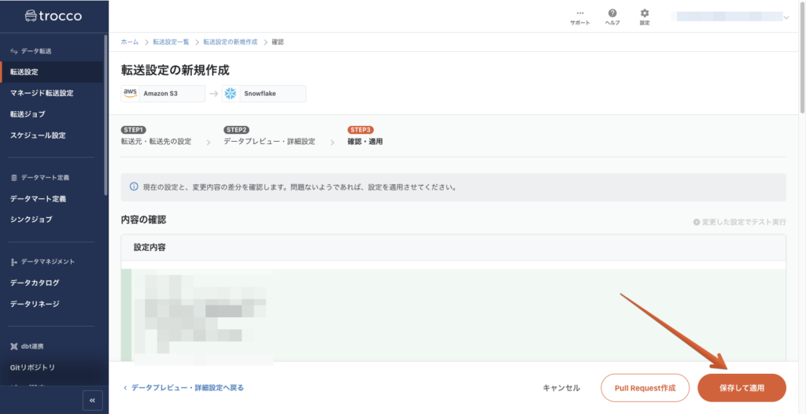Viewport: 806px width, 414px height.
Task: Click the Pull Request作成 button
Action: click(645, 388)
